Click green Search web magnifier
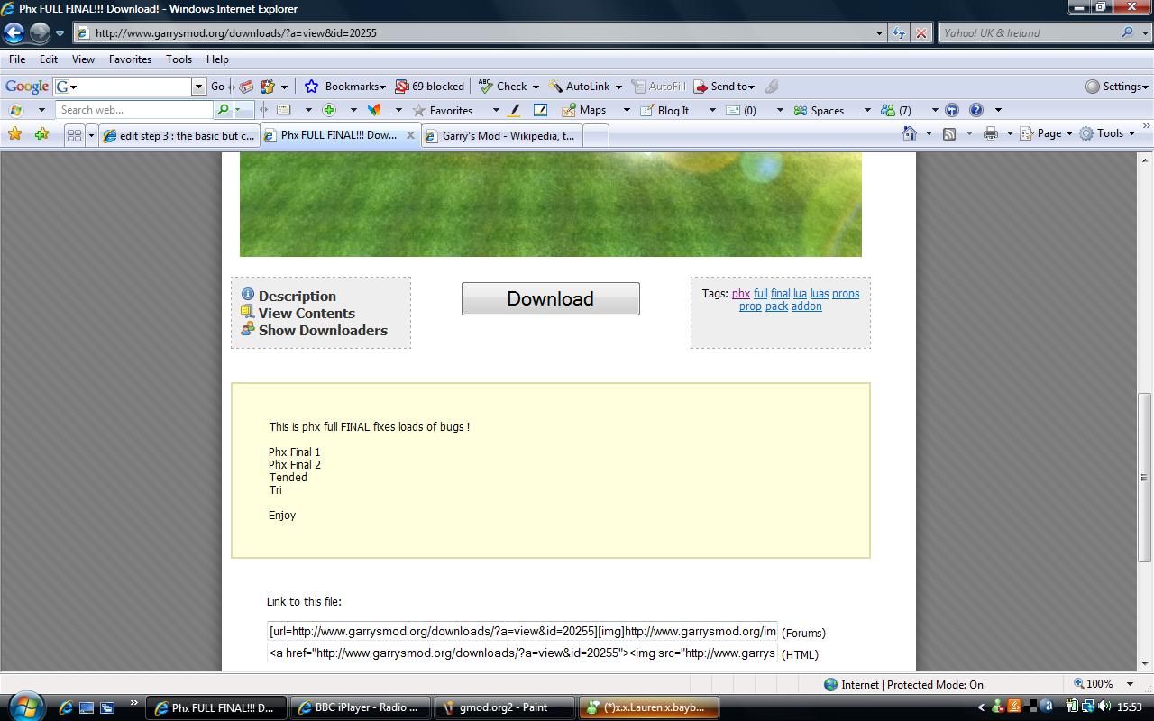The height and width of the screenshot is (721, 1154). click(x=223, y=110)
